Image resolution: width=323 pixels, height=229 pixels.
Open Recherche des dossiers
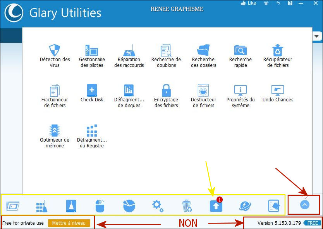[x=203, y=56]
